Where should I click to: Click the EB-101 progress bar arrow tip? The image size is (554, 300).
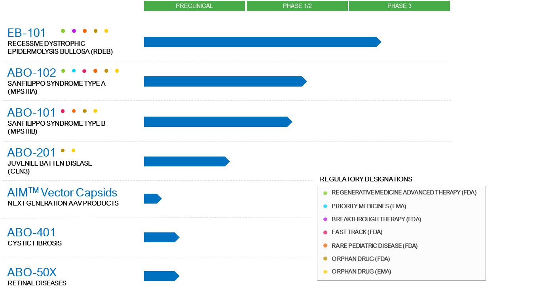[378, 42]
